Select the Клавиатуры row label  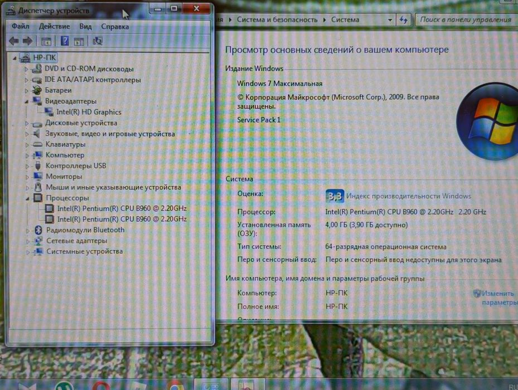(65, 144)
